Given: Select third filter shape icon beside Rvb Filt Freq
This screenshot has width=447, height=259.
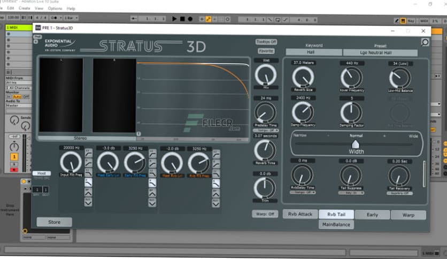Looking at the screenshot, I should [216, 174].
